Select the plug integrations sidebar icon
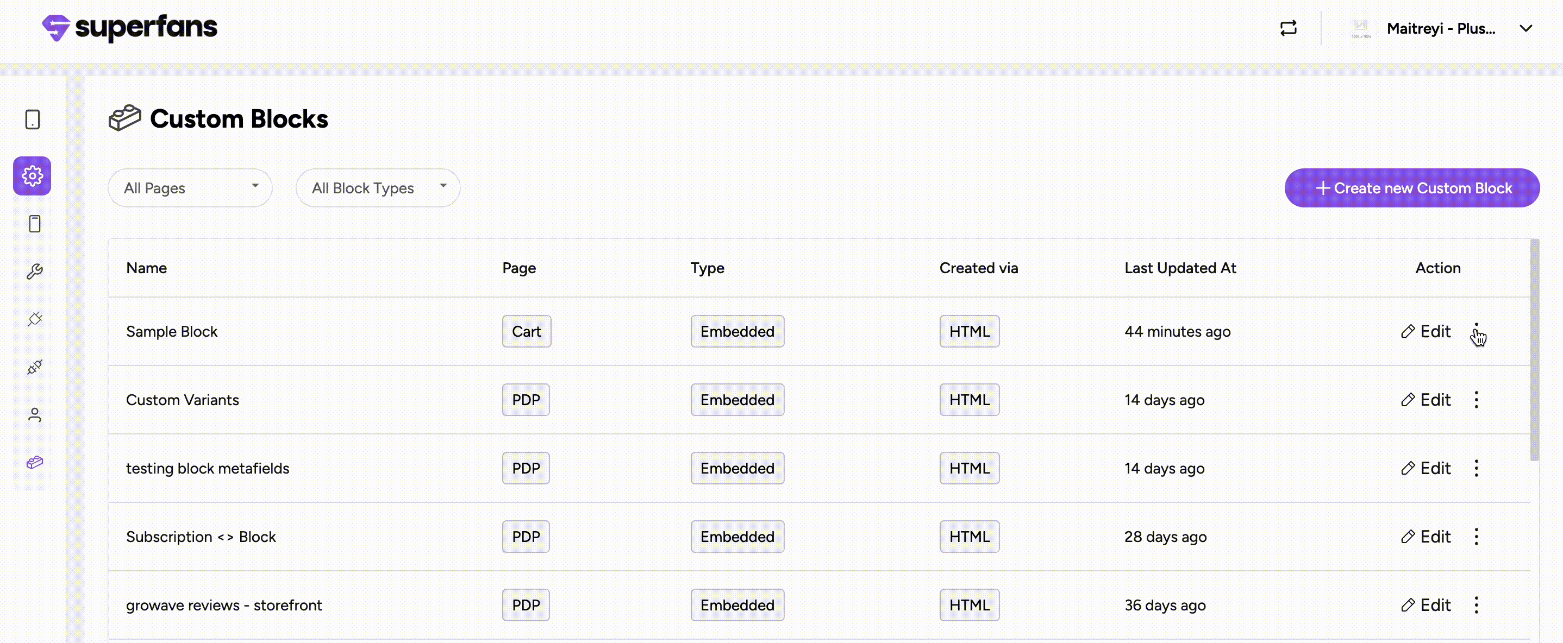This screenshot has width=1563, height=643. click(x=35, y=319)
